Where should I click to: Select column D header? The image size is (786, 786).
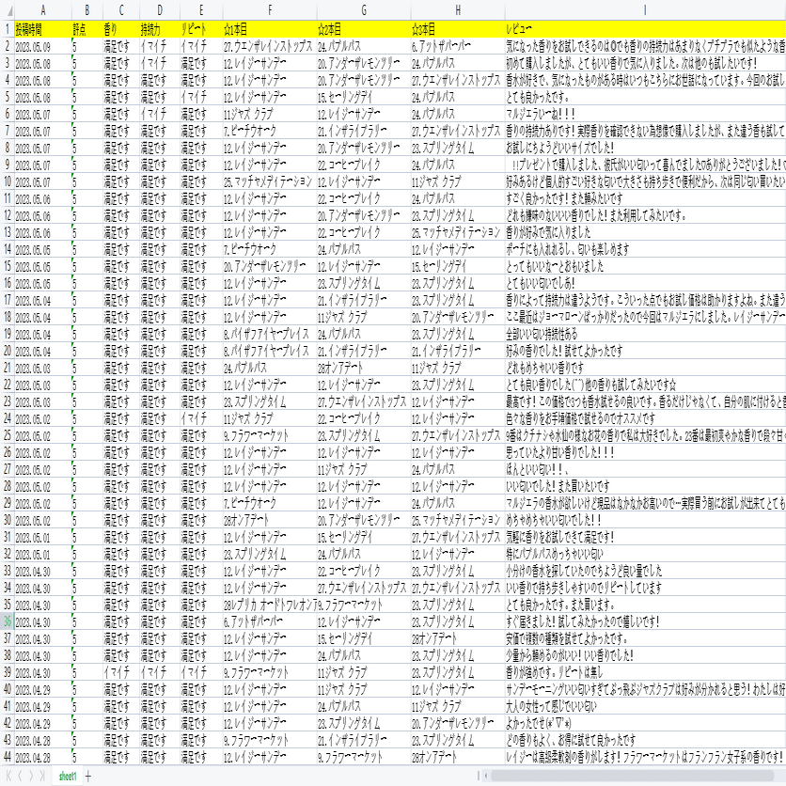click(x=160, y=10)
